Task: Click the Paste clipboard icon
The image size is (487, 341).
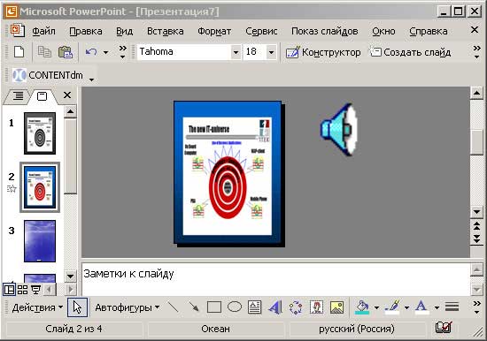Action: point(66,52)
